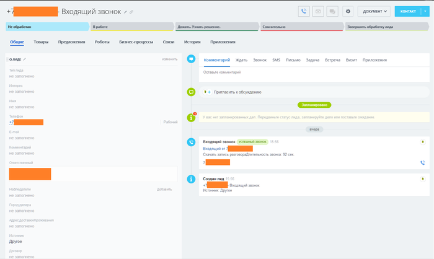Click the envelope email icon in header
Image resolution: width=434 pixels, height=259 pixels.
[x=318, y=11]
